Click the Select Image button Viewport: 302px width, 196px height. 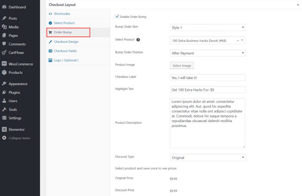(182, 65)
